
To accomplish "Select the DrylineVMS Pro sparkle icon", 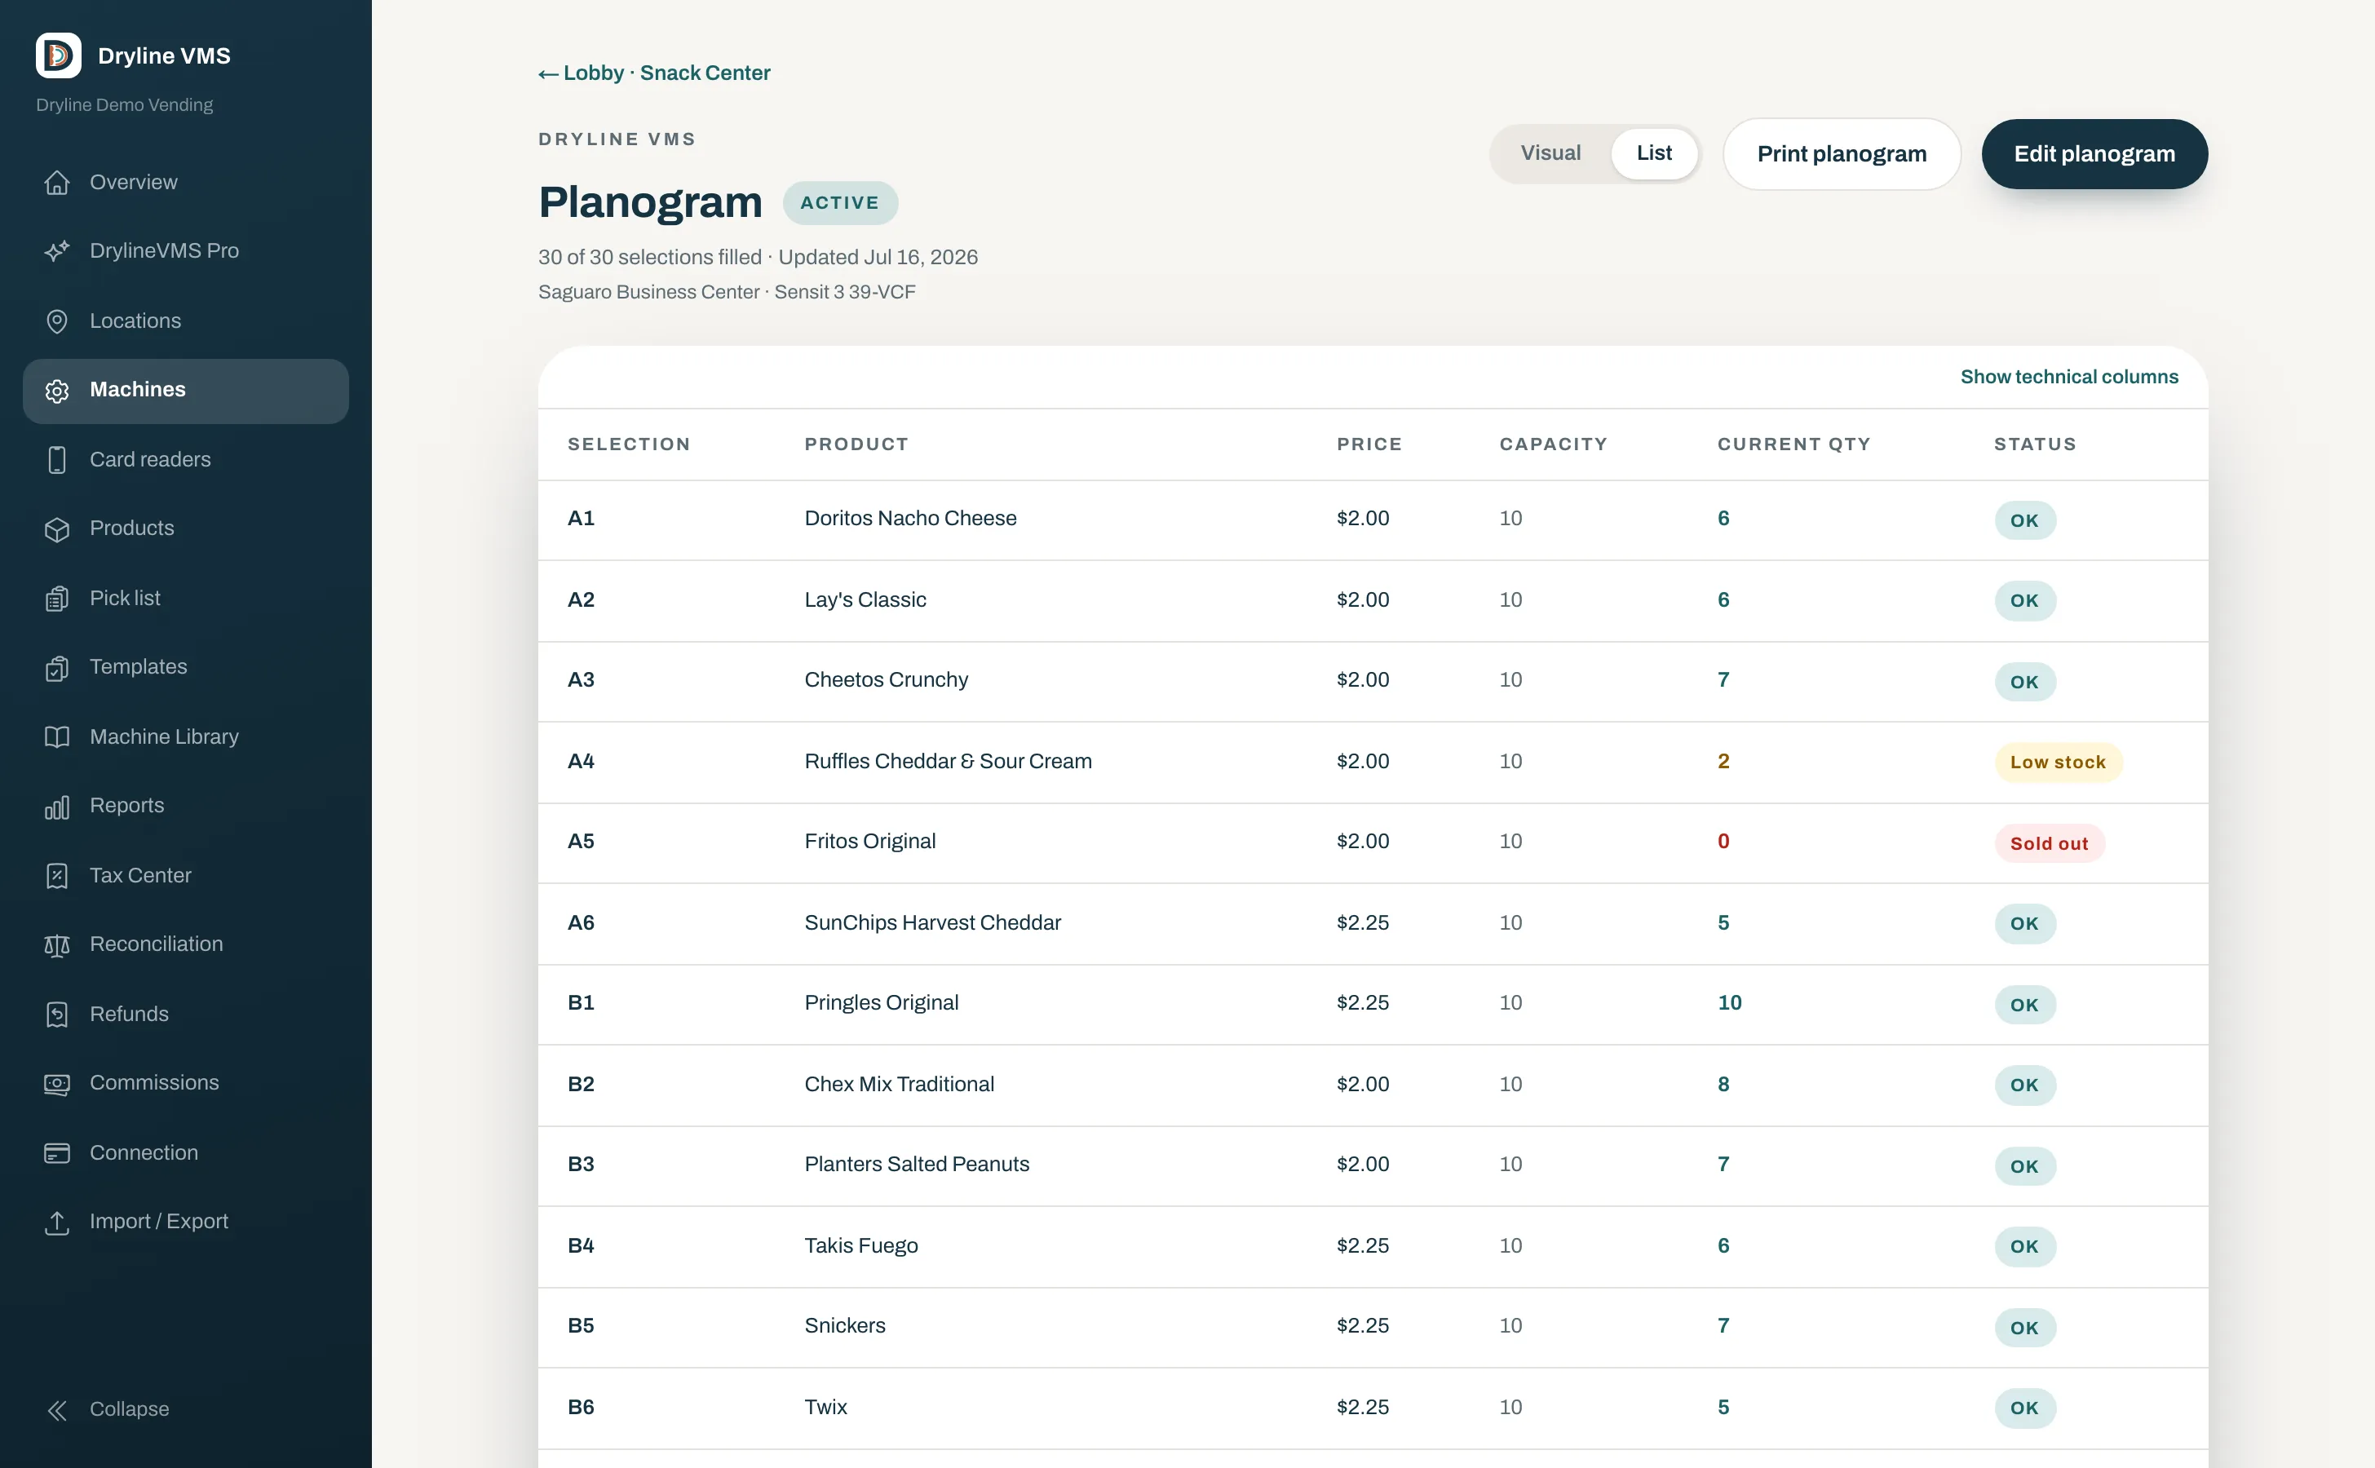I will click(x=57, y=250).
